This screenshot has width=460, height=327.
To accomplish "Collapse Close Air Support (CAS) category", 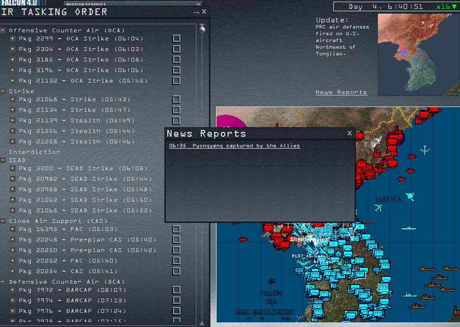I will [3, 221].
